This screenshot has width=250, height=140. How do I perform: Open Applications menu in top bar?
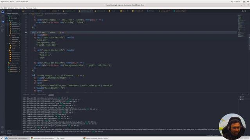(4, 2)
